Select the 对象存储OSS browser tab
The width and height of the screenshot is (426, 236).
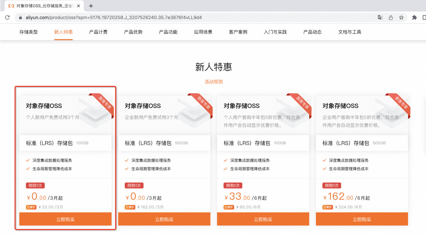point(44,6)
